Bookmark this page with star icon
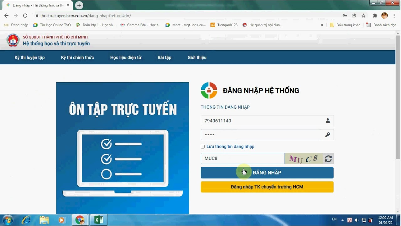 [x=363, y=16]
